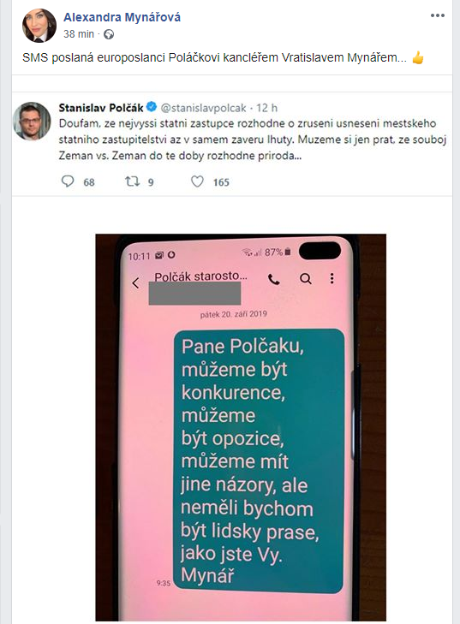Click the tweet reply speech bubble icon
460x624 pixels.
click(68, 181)
